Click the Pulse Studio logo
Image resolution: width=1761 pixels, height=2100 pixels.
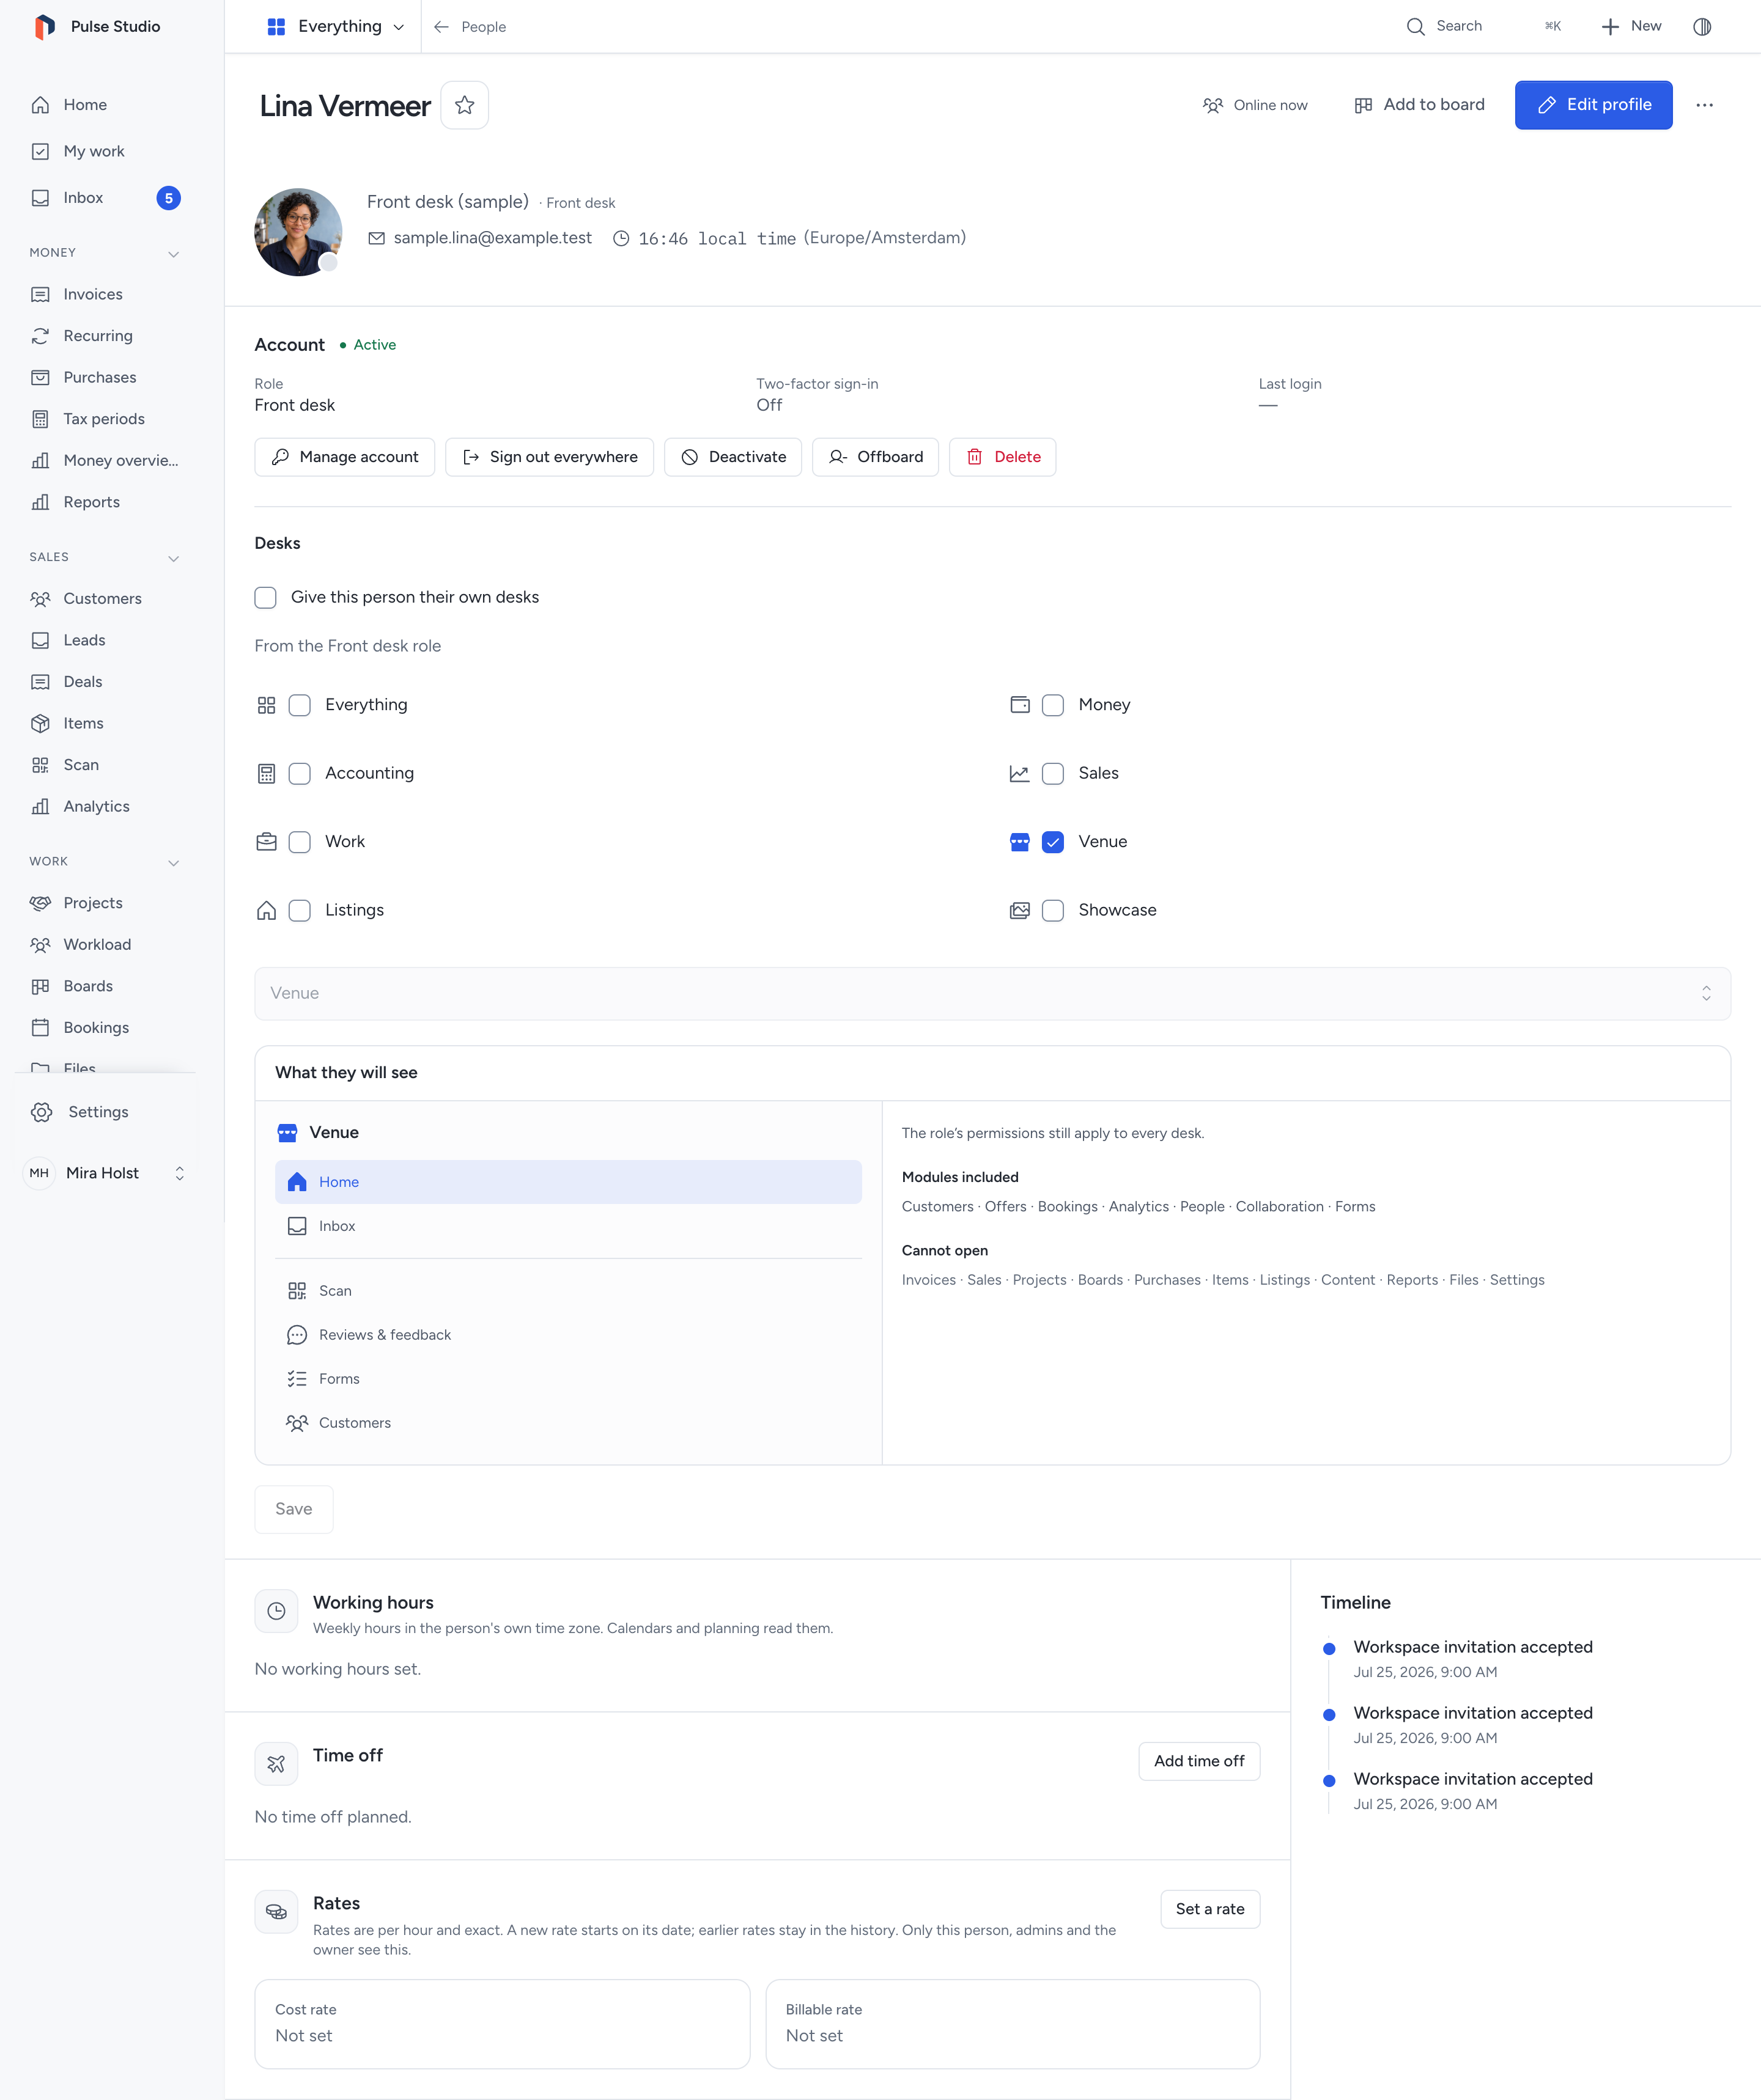pos(44,27)
